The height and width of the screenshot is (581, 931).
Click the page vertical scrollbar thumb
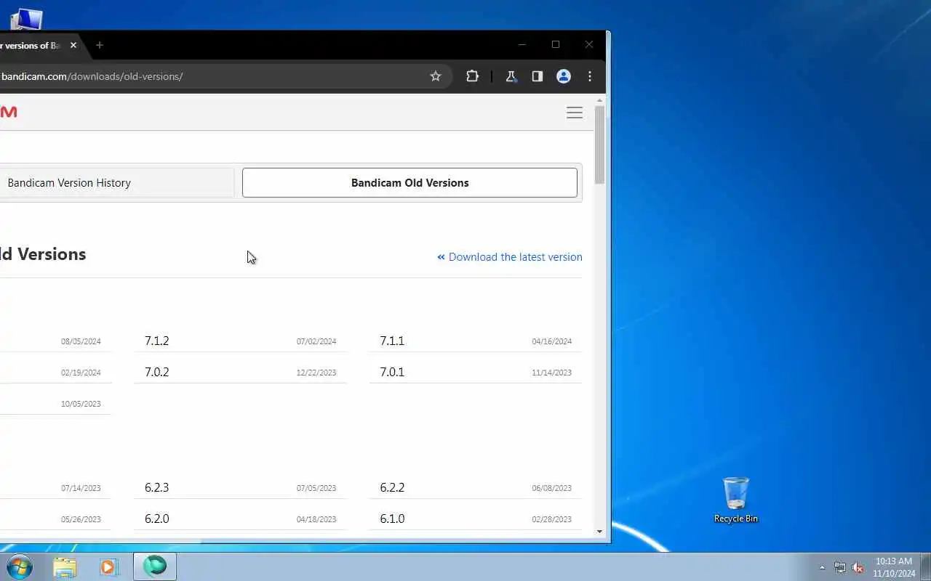(599, 145)
